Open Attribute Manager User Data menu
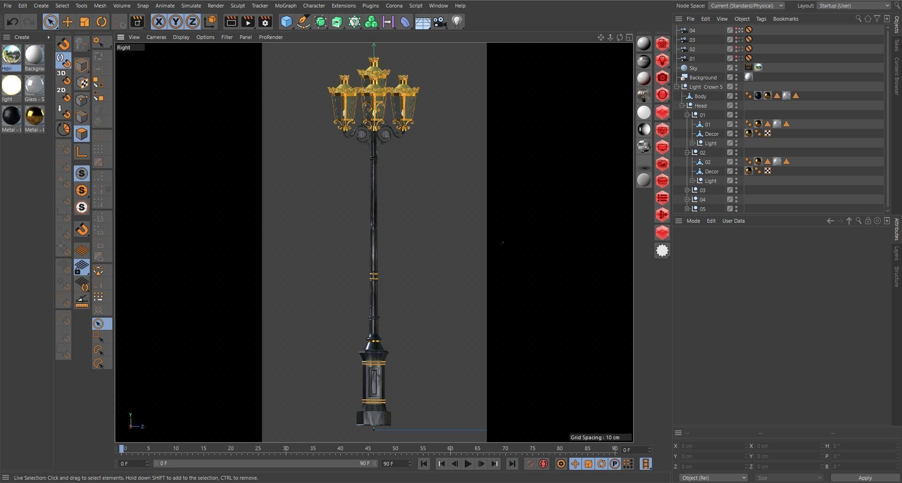Viewport: 902px width, 483px height. point(733,221)
